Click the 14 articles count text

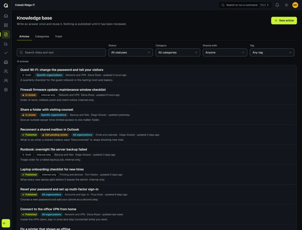[x=23, y=61]
